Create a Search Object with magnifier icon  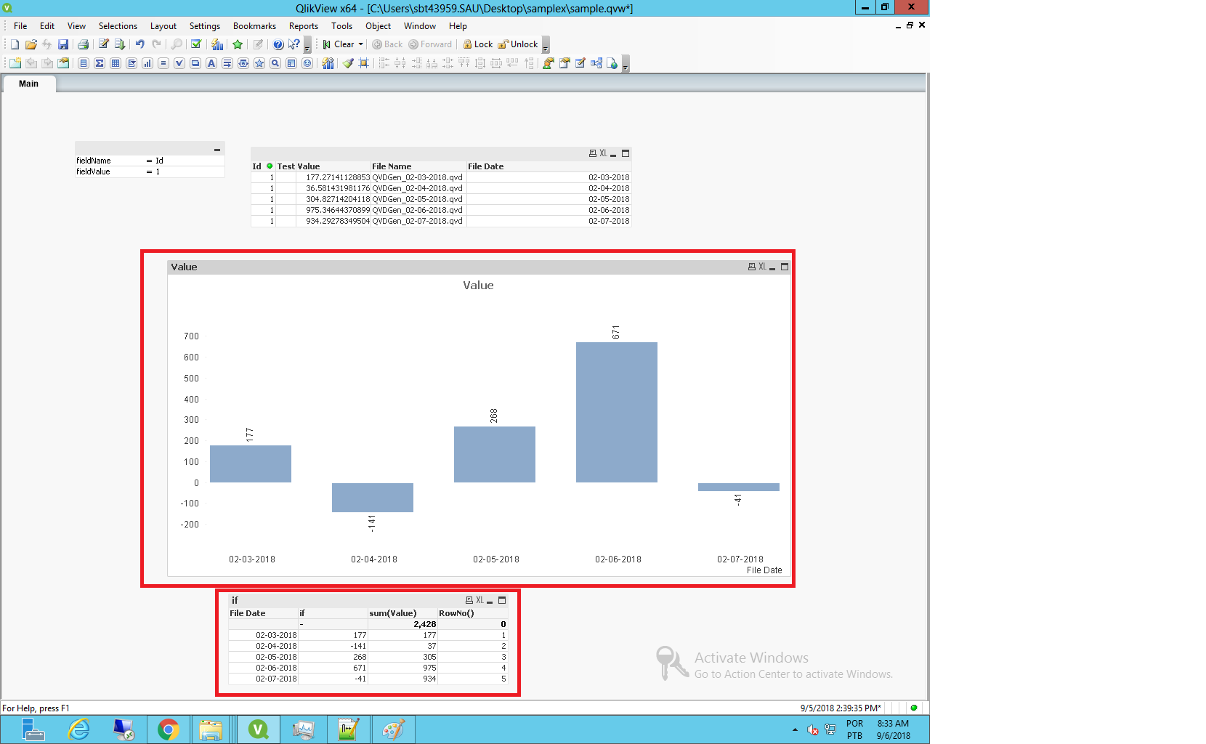click(275, 63)
